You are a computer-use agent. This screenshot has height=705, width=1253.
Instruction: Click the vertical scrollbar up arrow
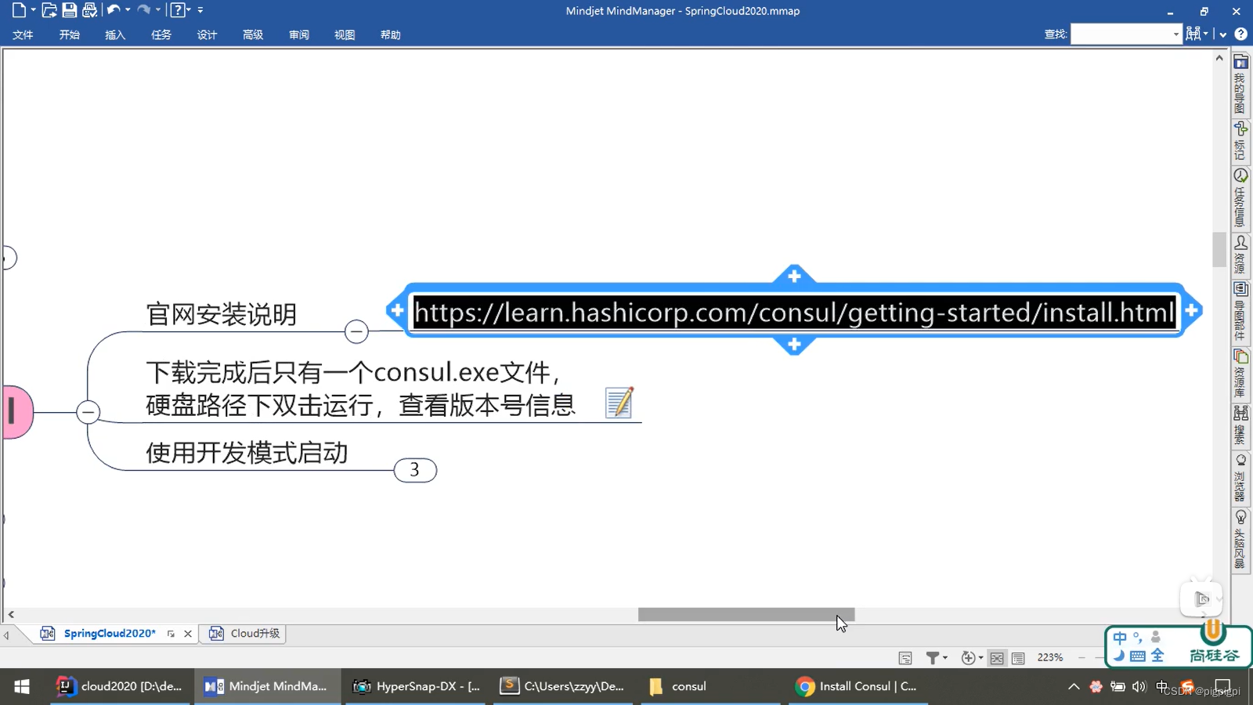1219,58
